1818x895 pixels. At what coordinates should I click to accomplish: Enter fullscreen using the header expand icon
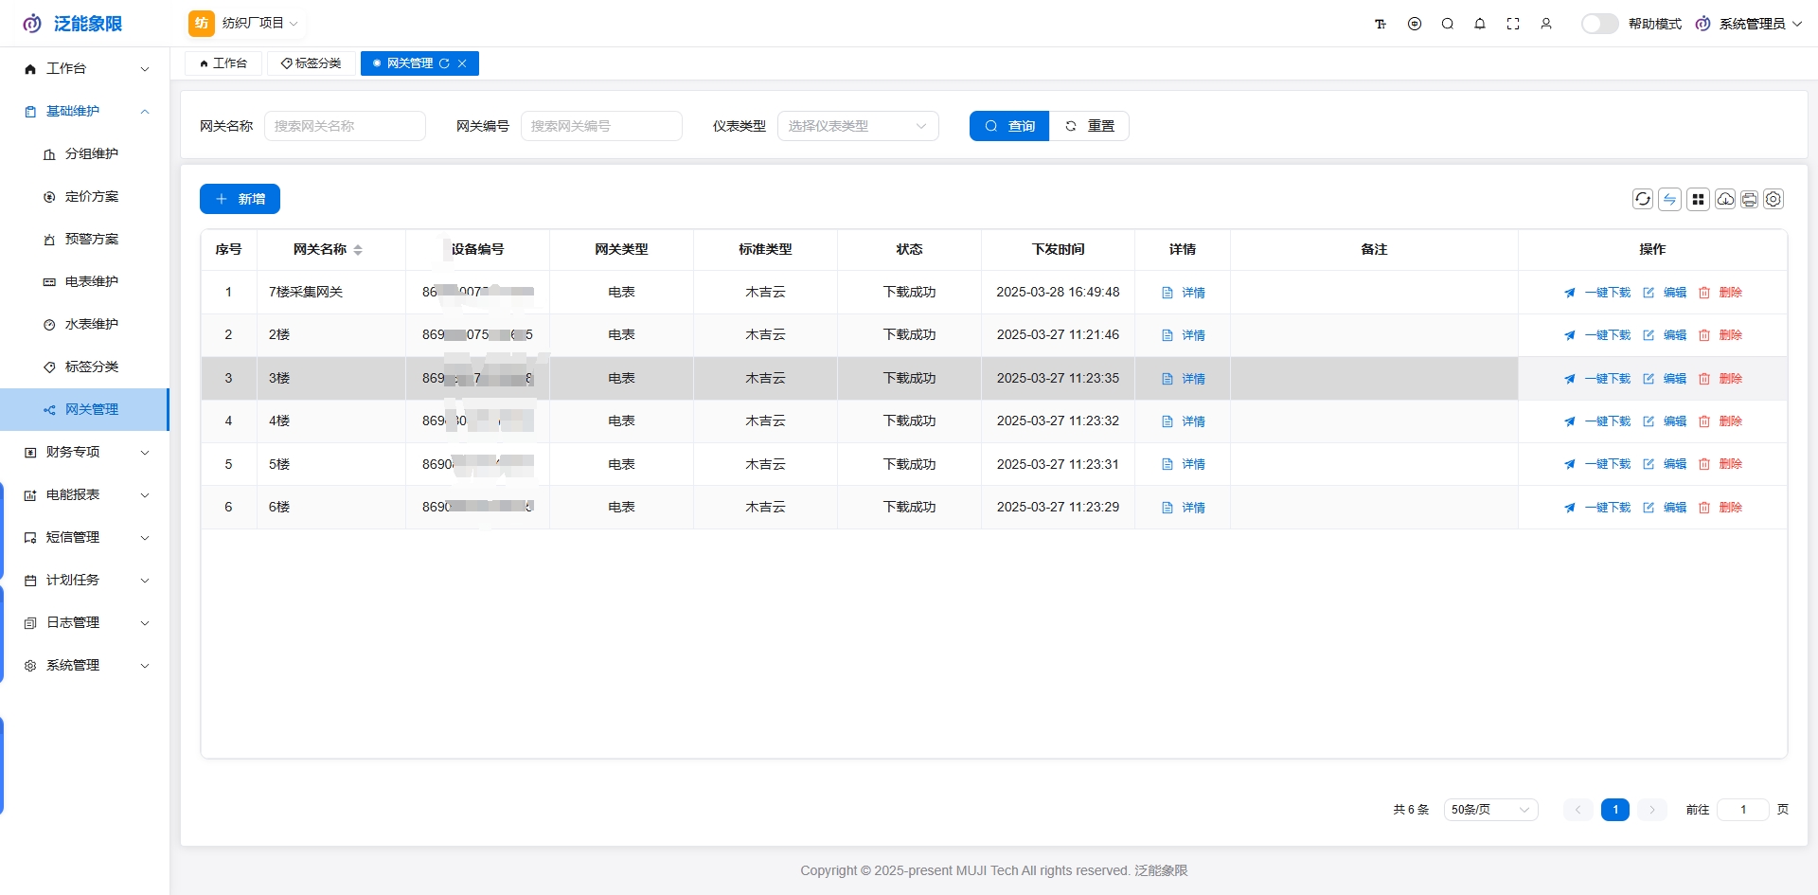point(1513,24)
